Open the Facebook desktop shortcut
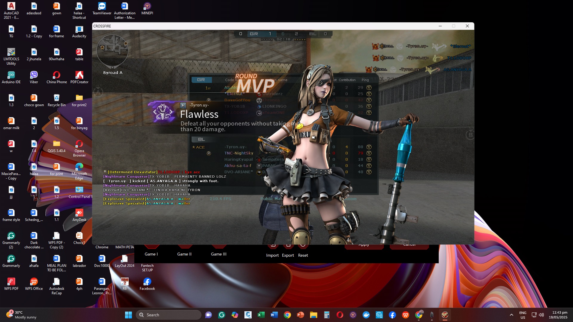Viewport: 573px width, 322px height. (x=147, y=284)
